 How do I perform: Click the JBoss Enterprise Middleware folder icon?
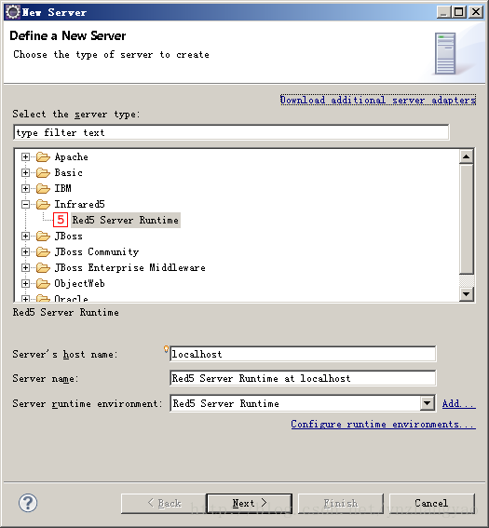(43, 267)
